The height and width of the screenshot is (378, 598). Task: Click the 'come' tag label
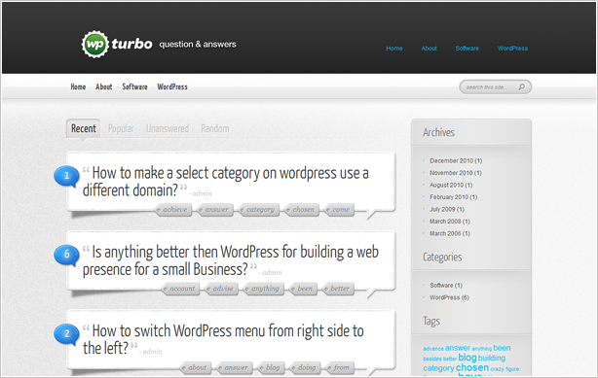point(340,209)
